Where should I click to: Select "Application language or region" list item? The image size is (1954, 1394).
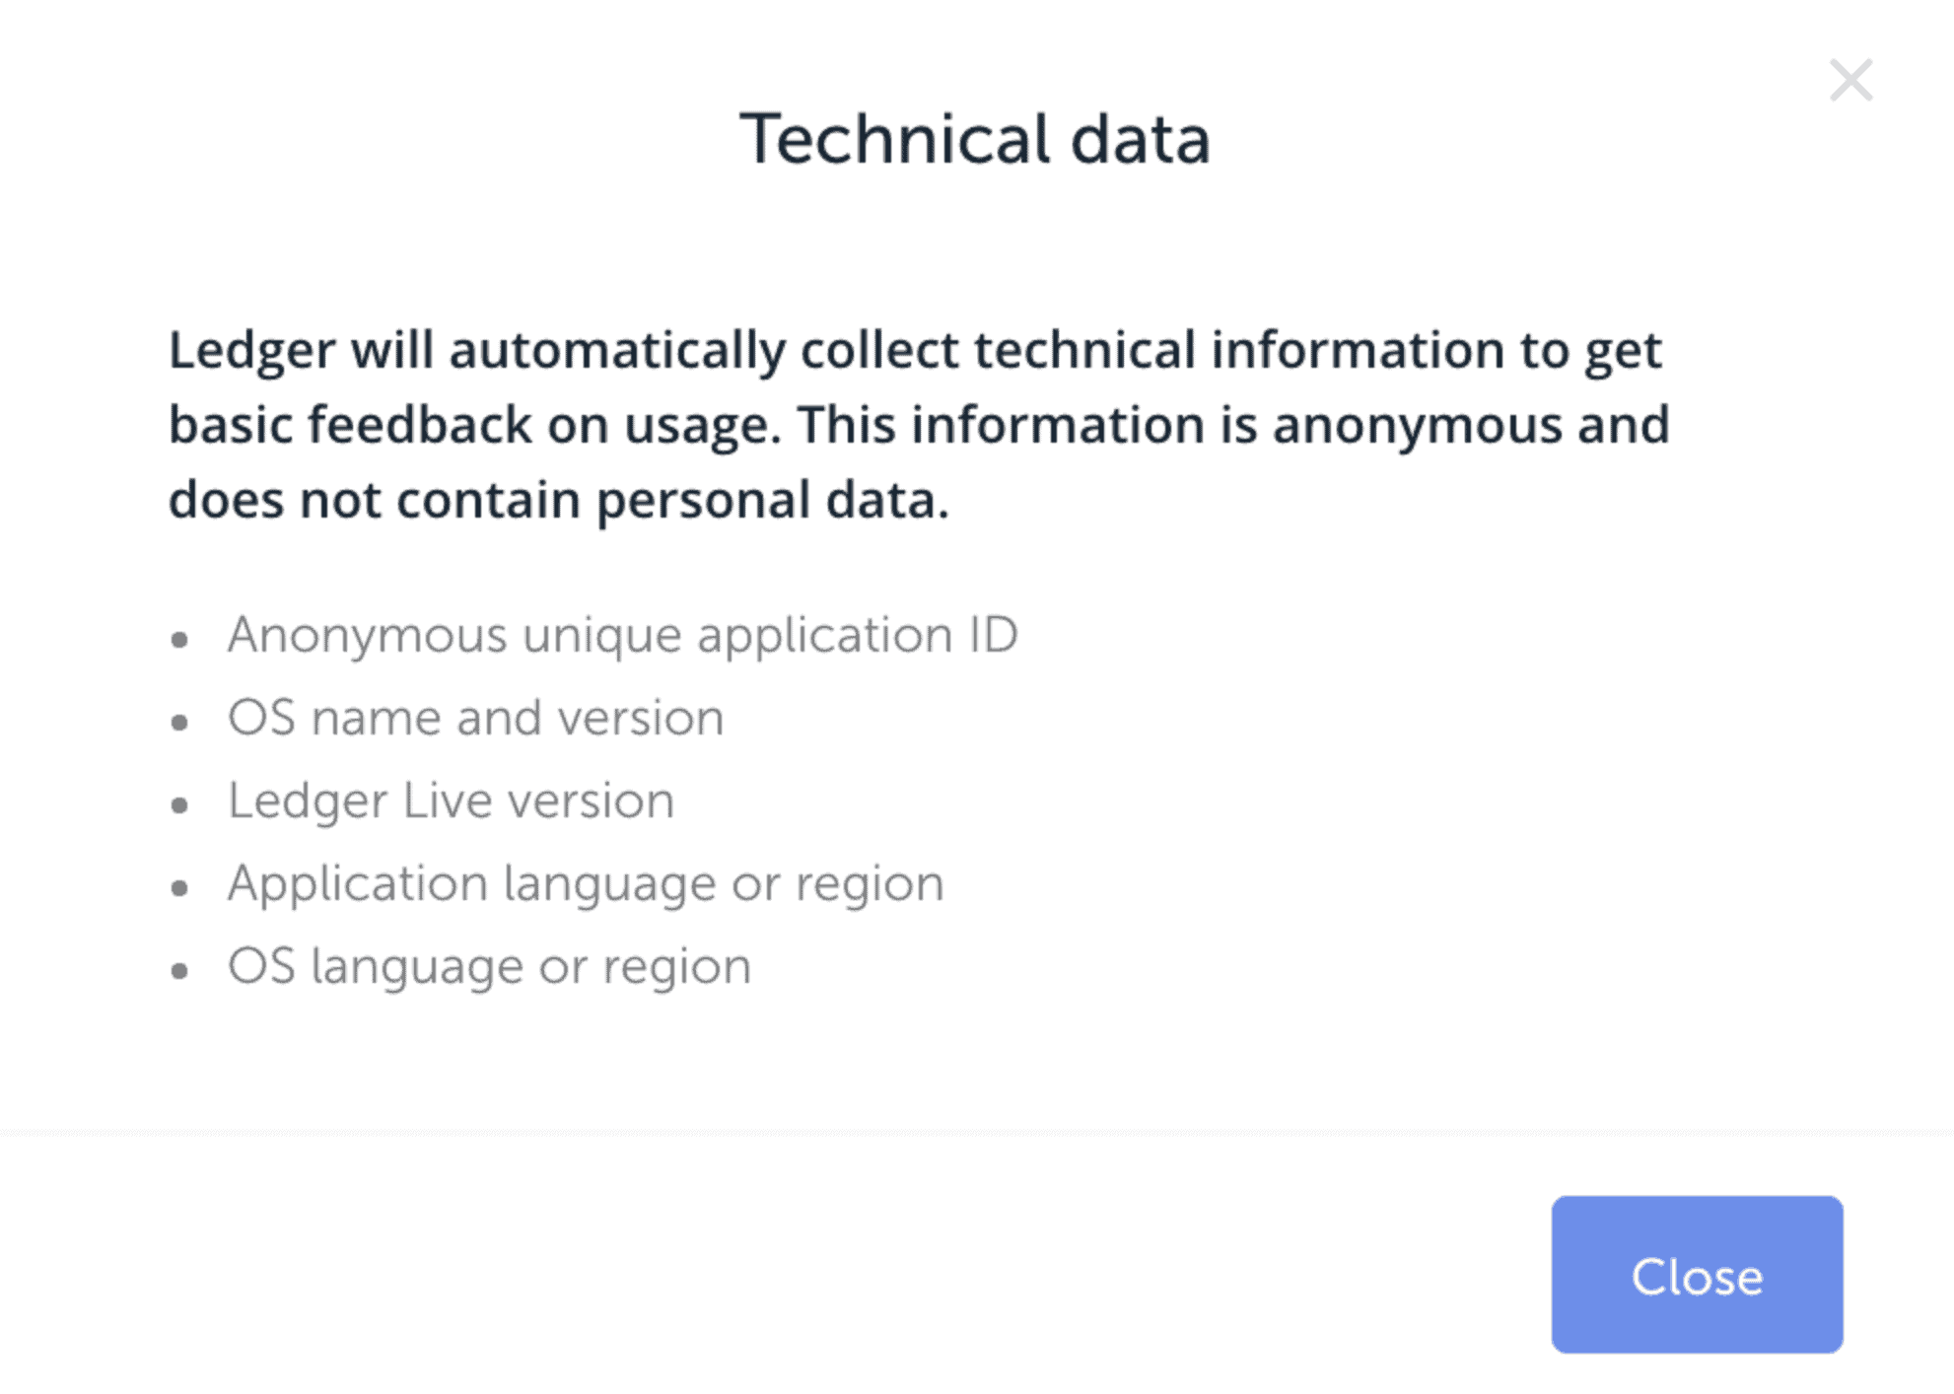tap(586, 883)
